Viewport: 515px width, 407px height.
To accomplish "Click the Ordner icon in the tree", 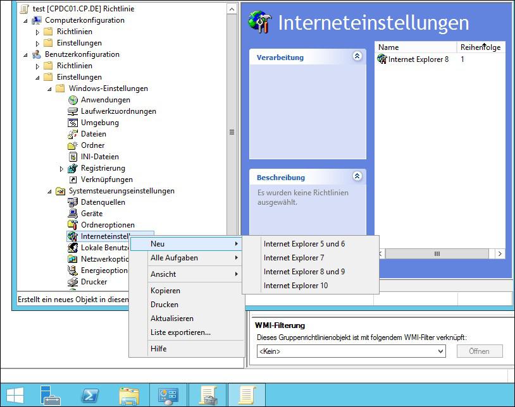I will tap(73, 145).
